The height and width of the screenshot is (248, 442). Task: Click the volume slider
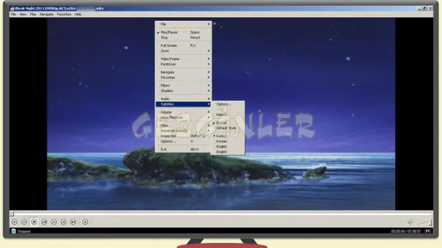pyautogui.click(x=425, y=223)
